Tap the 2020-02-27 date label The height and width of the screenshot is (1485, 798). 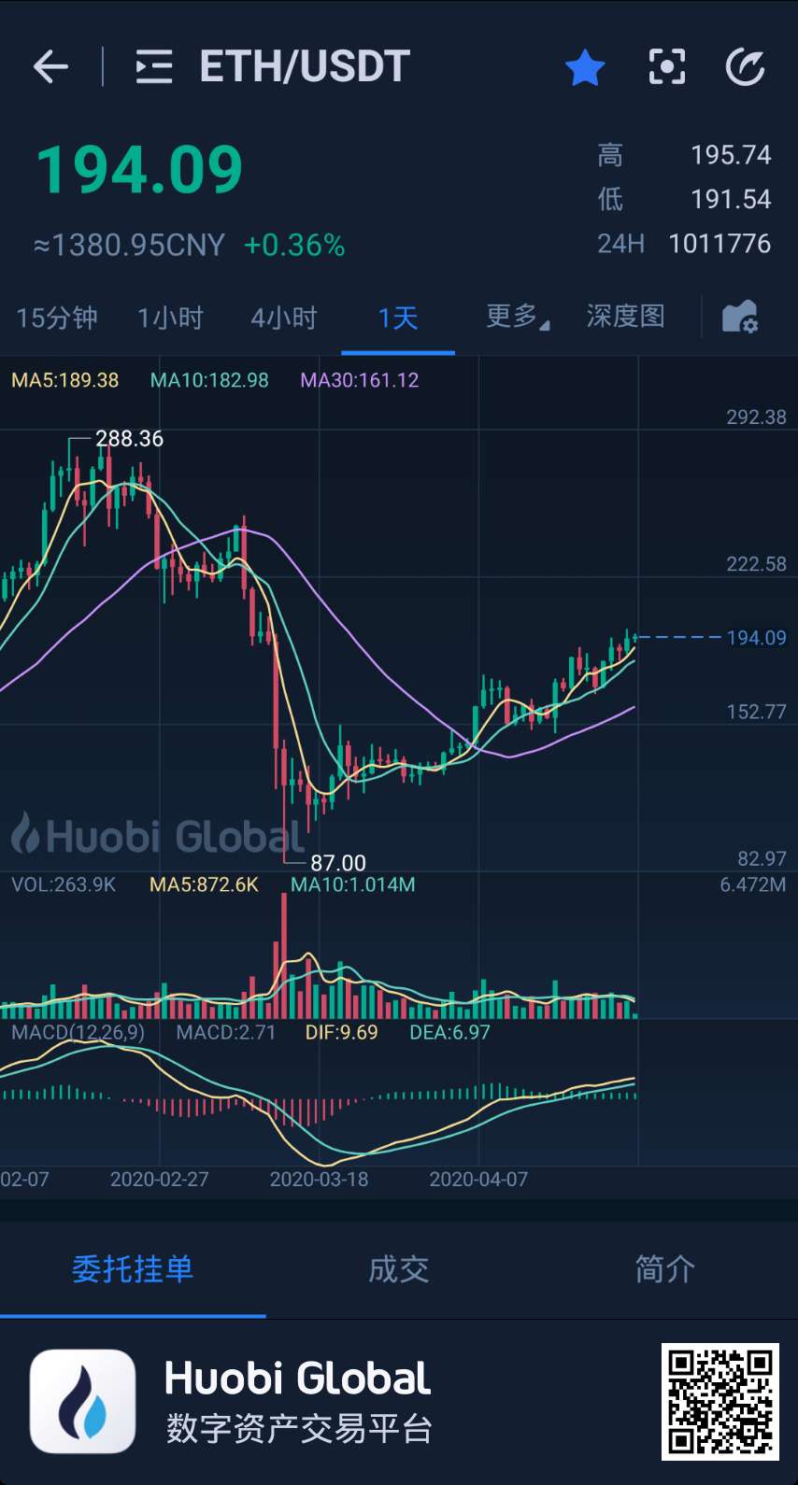[x=160, y=1180]
